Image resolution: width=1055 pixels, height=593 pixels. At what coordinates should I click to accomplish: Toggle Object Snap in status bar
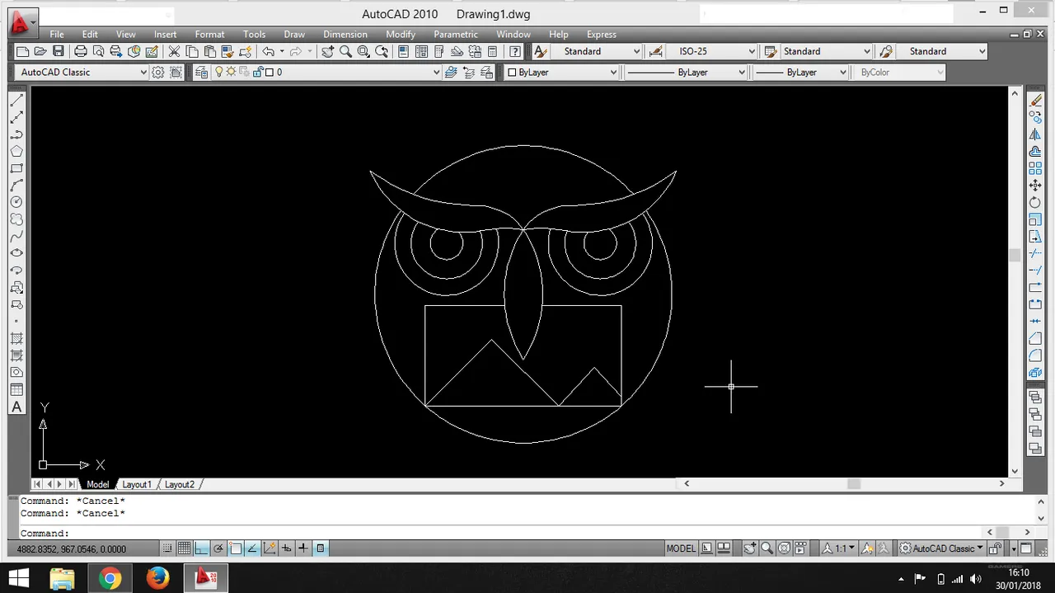pyautogui.click(x=235, y=548)
